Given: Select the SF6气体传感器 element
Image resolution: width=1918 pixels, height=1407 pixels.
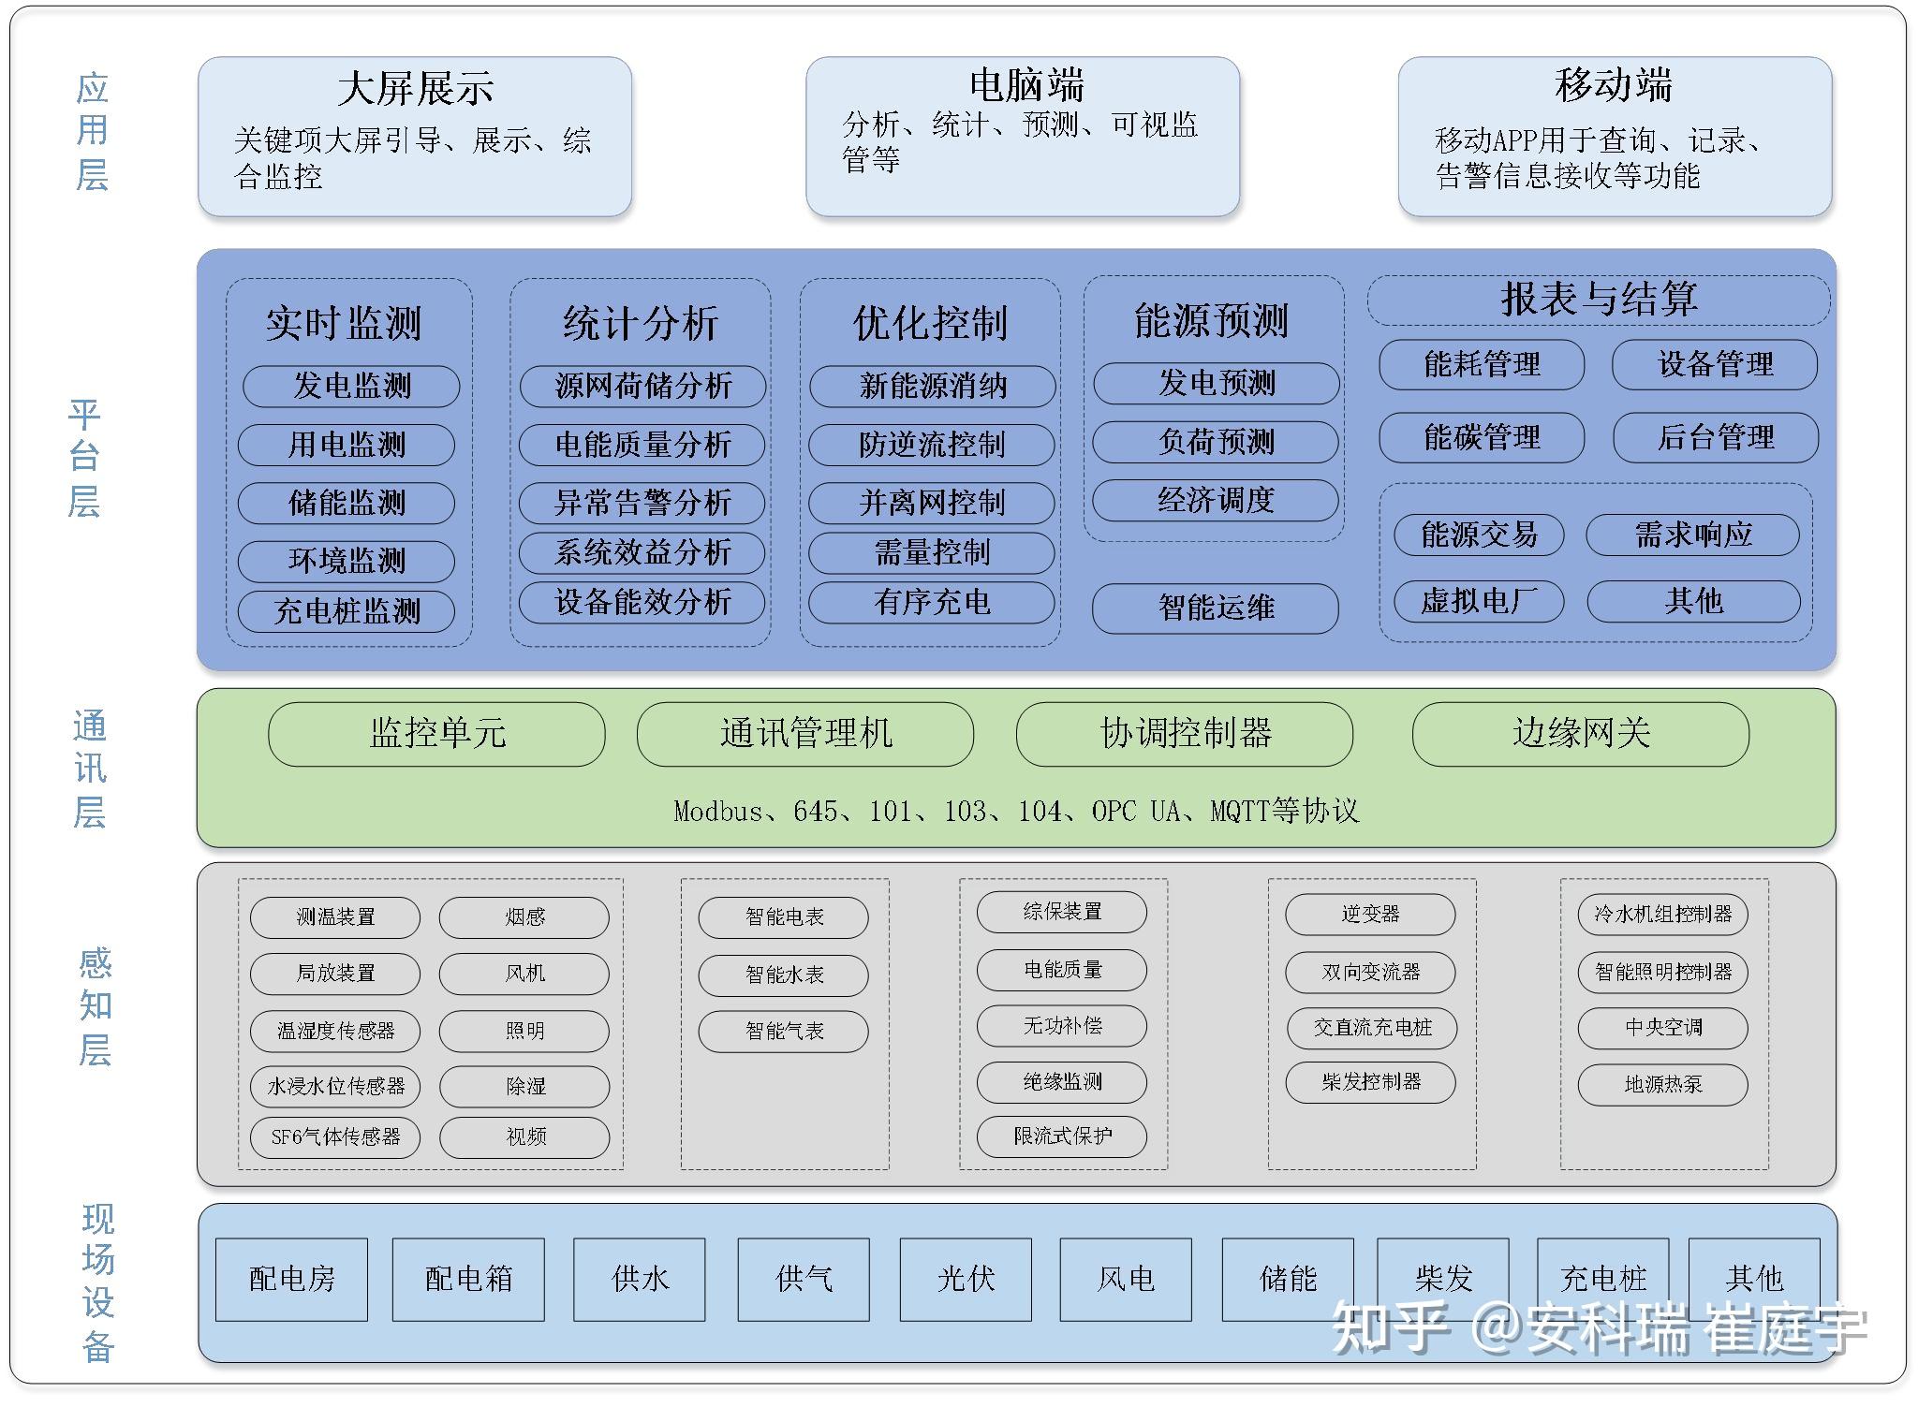Looking at the screenshot, I should tap(332, 1138).
